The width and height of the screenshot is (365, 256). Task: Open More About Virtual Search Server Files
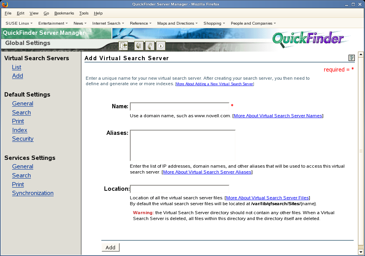point(268,198)
